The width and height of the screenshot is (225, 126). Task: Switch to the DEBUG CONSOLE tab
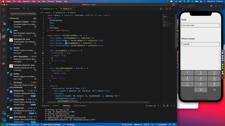click(80, 106)
